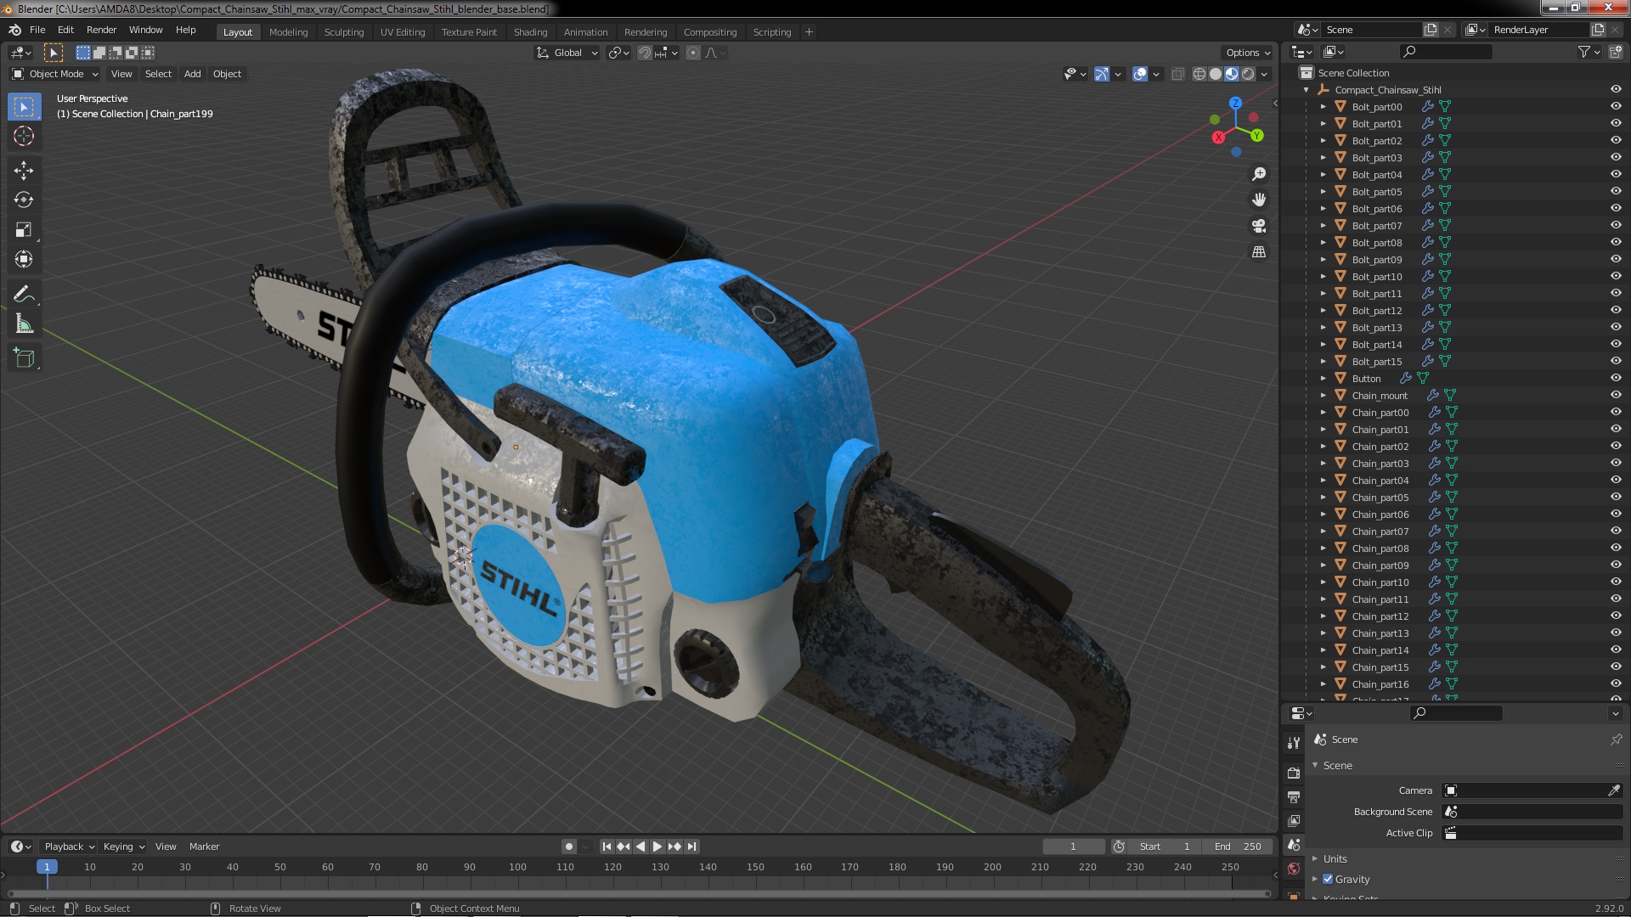The width and height of the screenshot is (1631, 917).
Task: Toggle viewport overlays
Action: point(1140,74)
